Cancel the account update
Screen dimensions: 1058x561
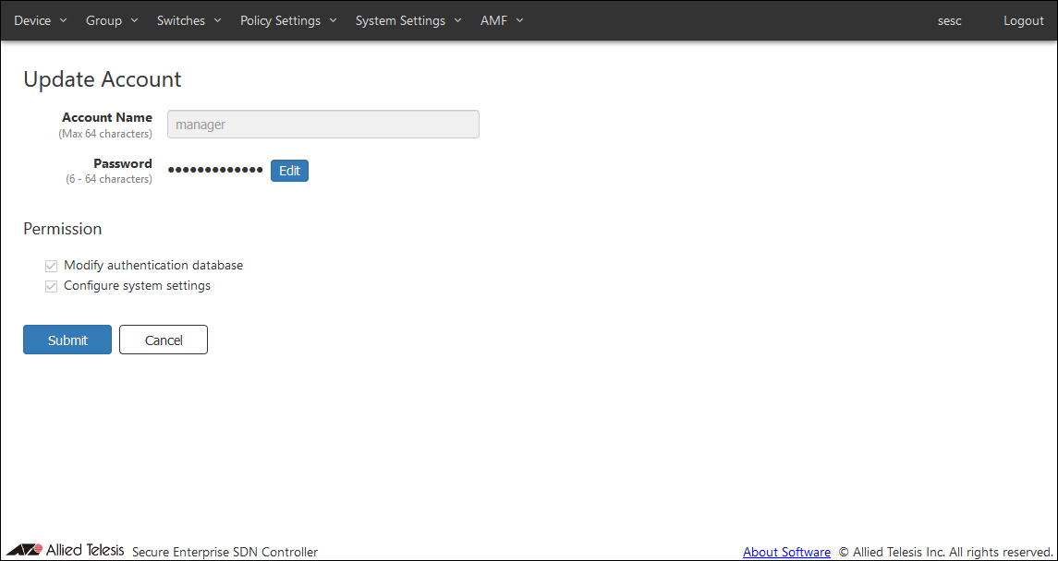click(x=164, y=340)
